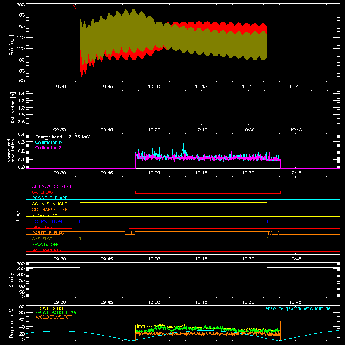The image size is (345, 345).
Task: Select the magenta "Collimator 9" legend entry
Action: coord(48,147)
